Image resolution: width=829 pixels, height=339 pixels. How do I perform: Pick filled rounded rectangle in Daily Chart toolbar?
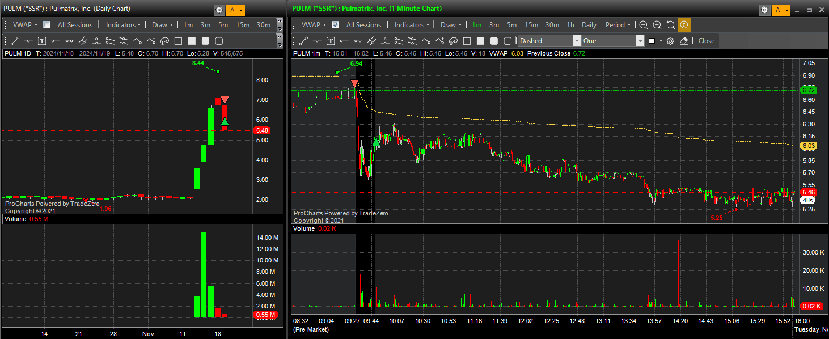click(205, 41)
